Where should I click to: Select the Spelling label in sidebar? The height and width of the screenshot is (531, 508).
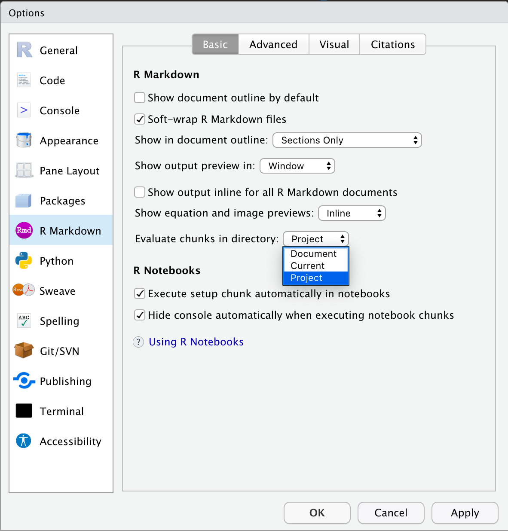(60, 321)
